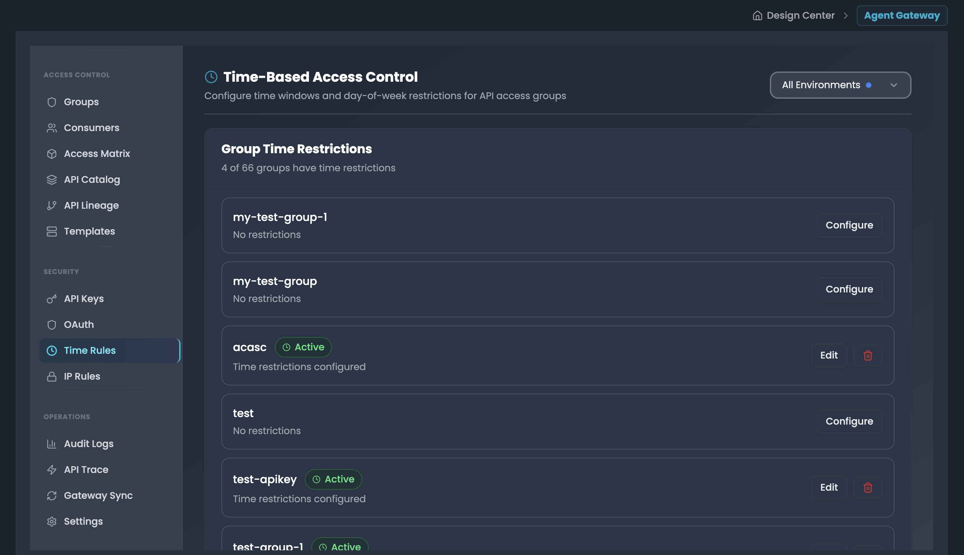
Task: Edit test-apikey time restrictions
Action: (829, 488)
